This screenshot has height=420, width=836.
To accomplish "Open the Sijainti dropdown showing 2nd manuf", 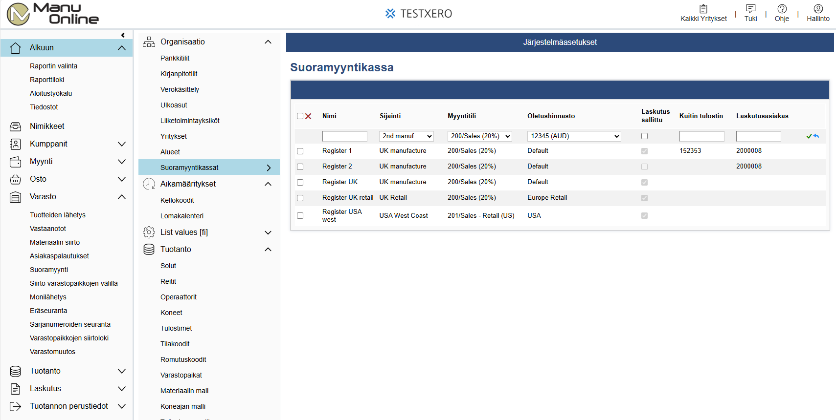I will pyautogui.click(x=407, y=136).
